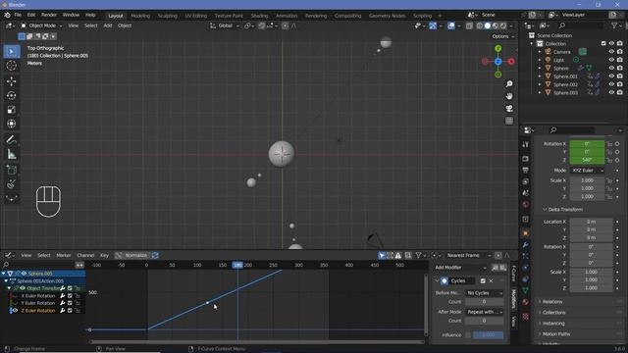Open After Mode Repeat with dropdown
This screenshot has width=628, height=353.
tap(485, 312)
